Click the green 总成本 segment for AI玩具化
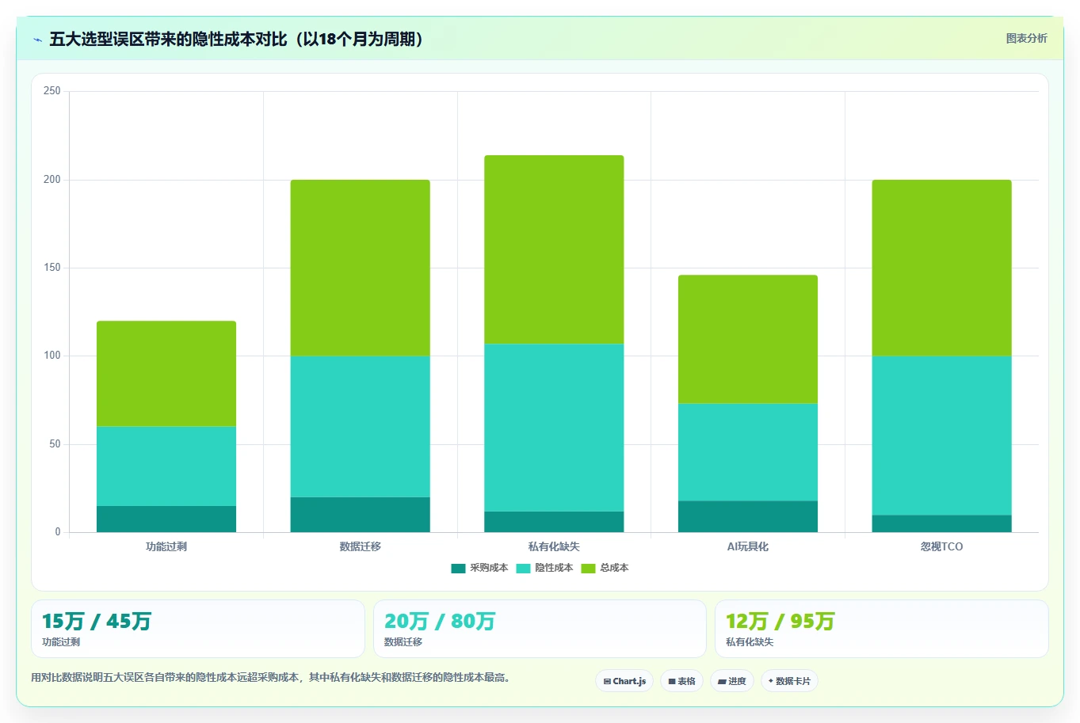1080x723 pixels. coord(748,340)
